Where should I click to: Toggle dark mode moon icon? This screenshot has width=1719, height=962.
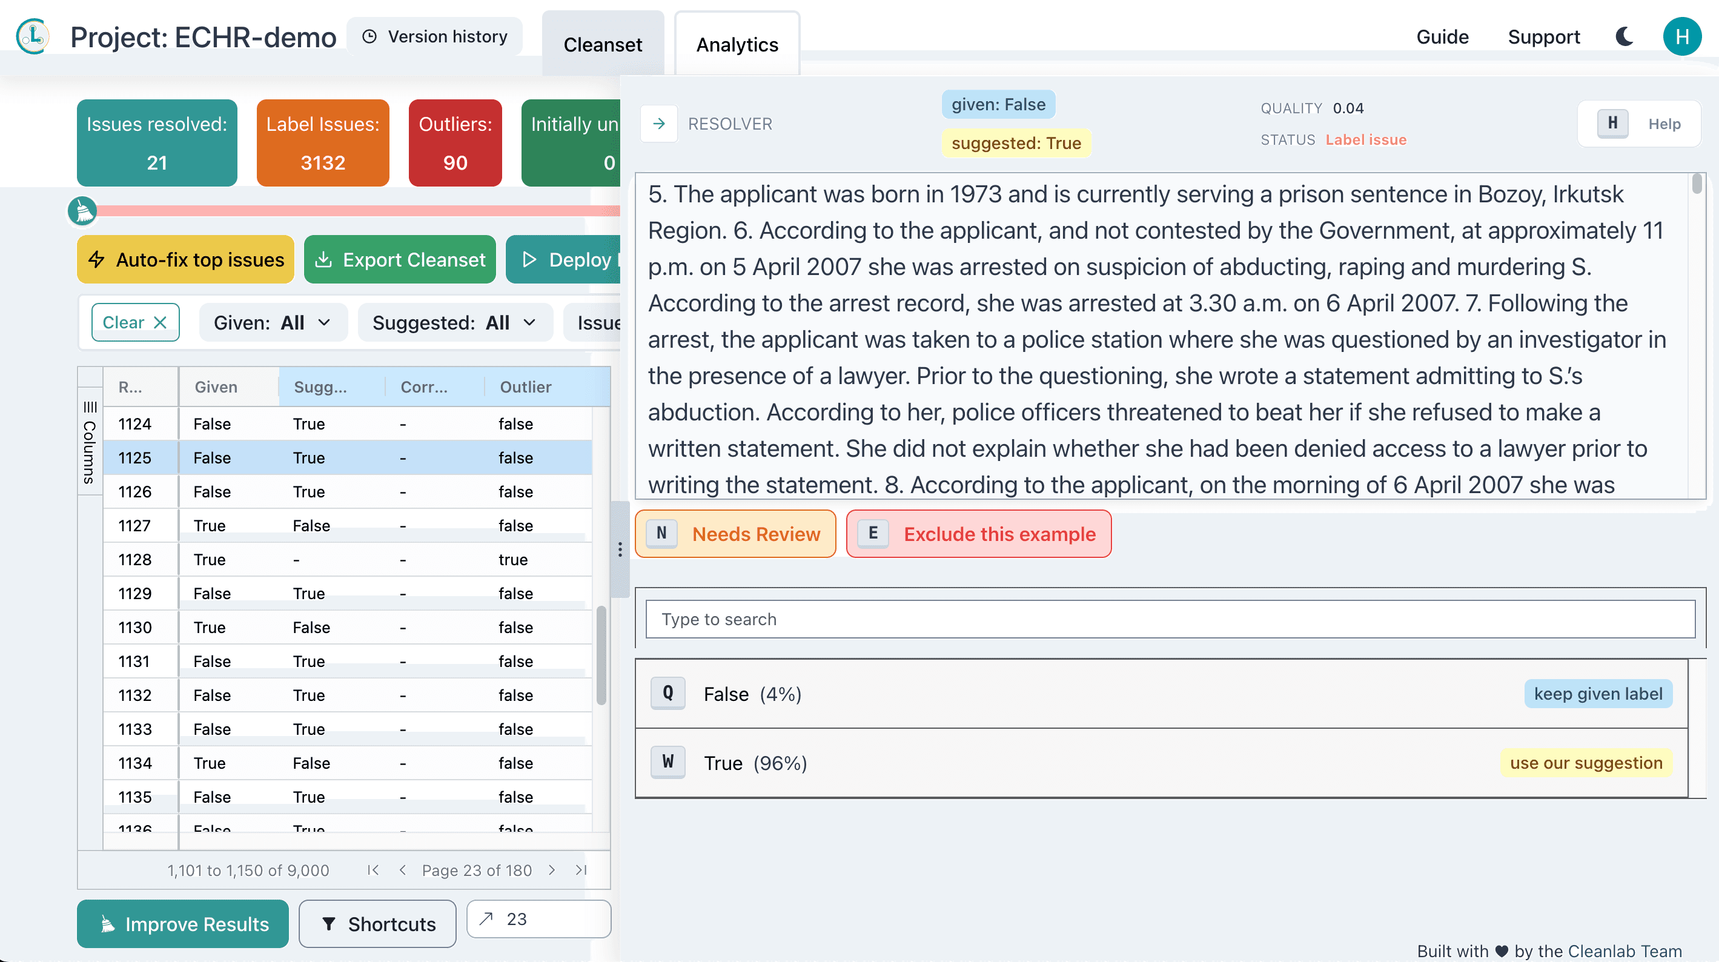point(1625,36)
